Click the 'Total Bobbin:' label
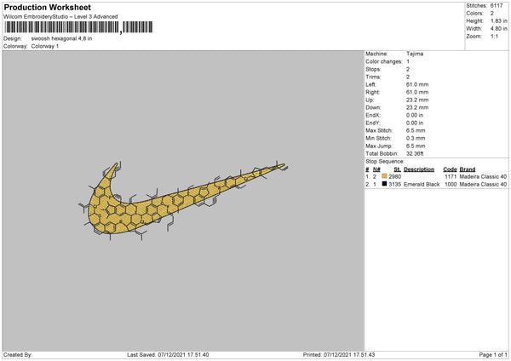 pyautogui.click(x=382, y=154)
